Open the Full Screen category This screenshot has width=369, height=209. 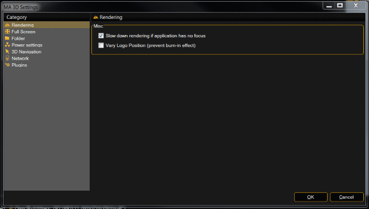pyautogui.click(x=24, y=32)
